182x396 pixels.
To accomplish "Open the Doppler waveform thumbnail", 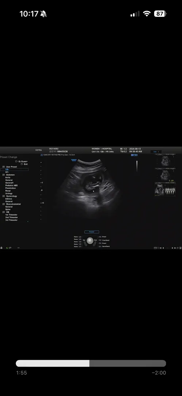I will 165,189.
